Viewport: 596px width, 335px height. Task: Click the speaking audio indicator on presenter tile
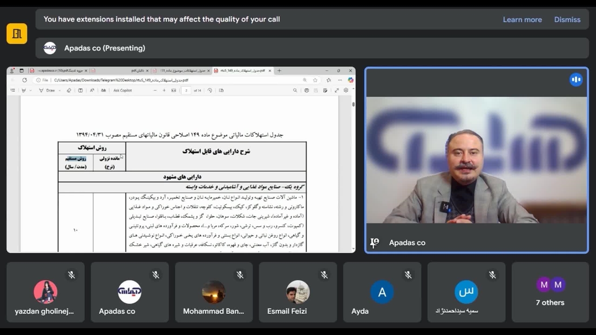(x=576, y=80)
